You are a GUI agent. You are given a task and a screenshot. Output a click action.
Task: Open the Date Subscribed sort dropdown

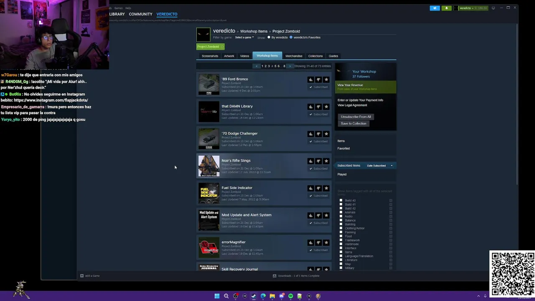click(380, 166)
